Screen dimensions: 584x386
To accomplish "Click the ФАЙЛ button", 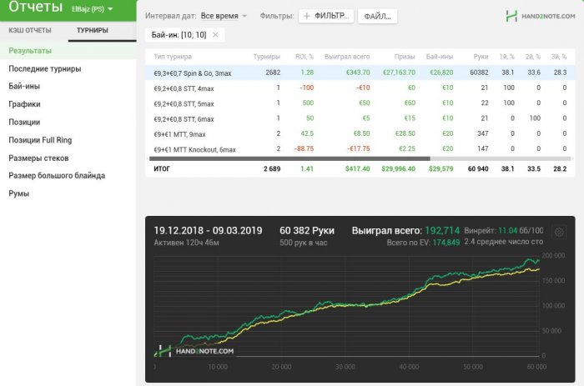I will [x=377, y=16].
